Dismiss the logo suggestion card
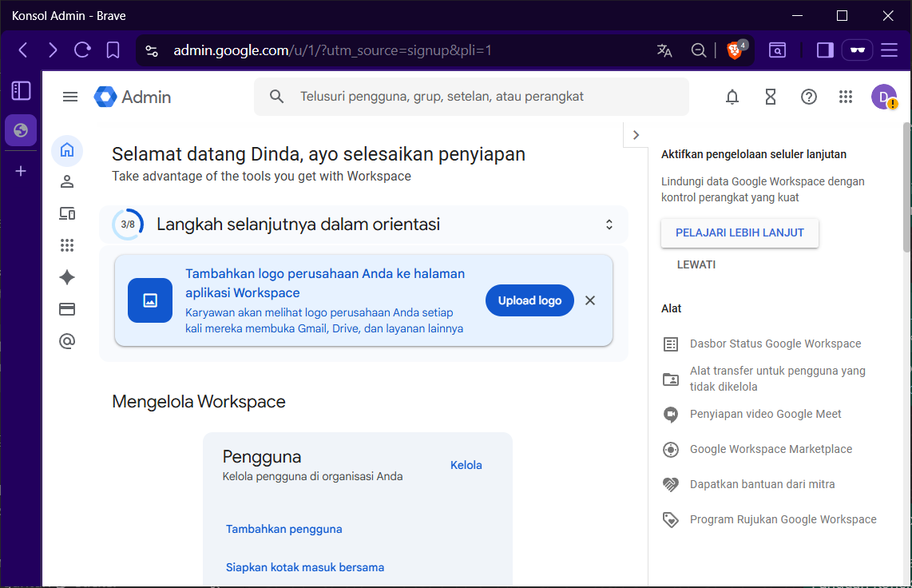This screenshot has height=588, width=912. point(590,300)
